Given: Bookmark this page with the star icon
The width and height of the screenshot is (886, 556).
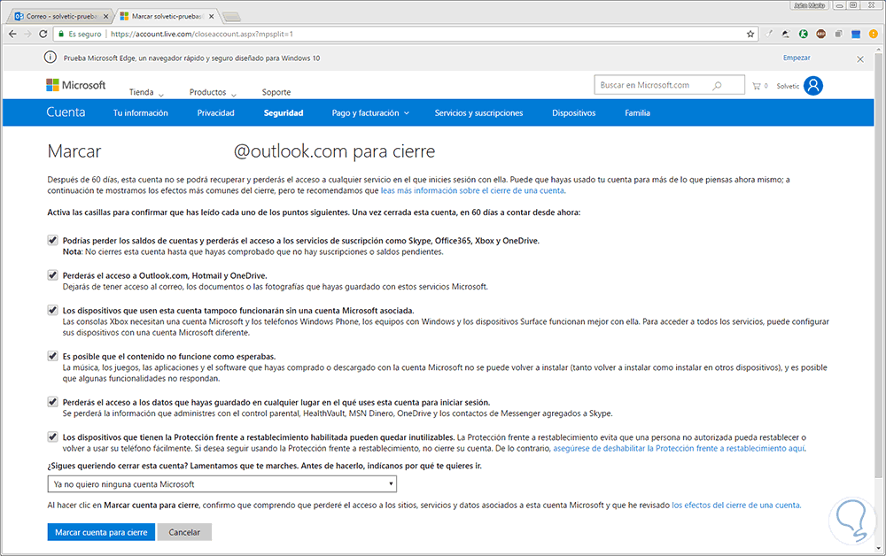Looking at the screenshot, I should (x=750, y=34).
